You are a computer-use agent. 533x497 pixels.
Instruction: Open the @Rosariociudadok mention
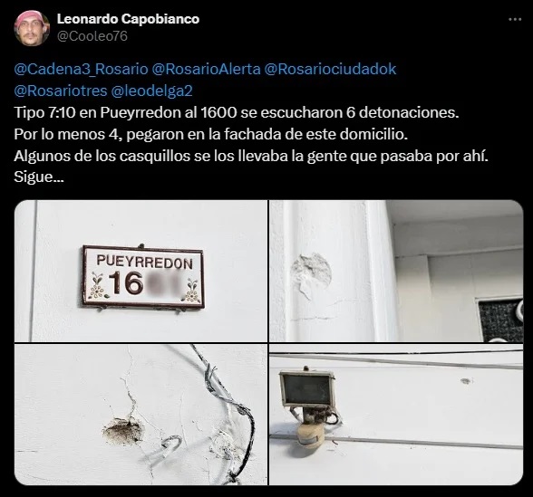click(x=330, y=69)
